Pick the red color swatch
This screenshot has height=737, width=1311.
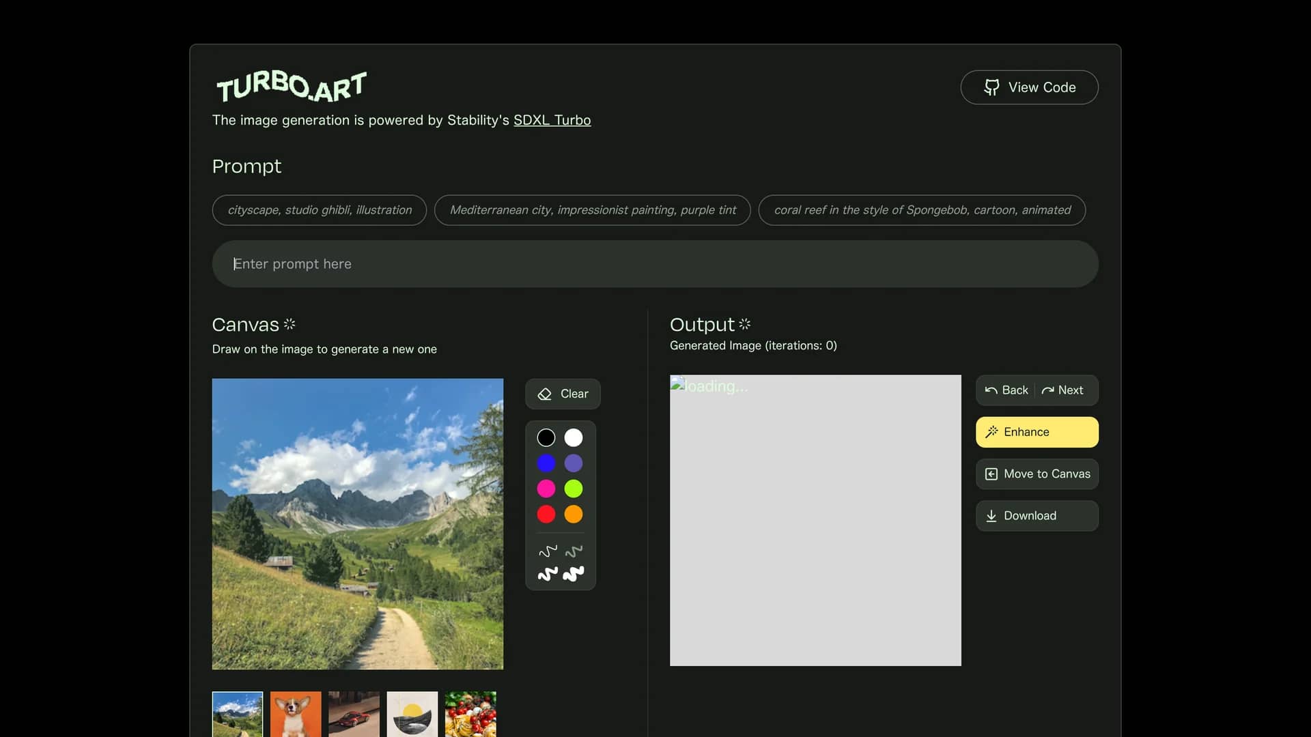[x=546, y=514]
